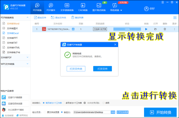
Task: Select 文件转TXT in sidebar
Action: click(x=12, y=43)
